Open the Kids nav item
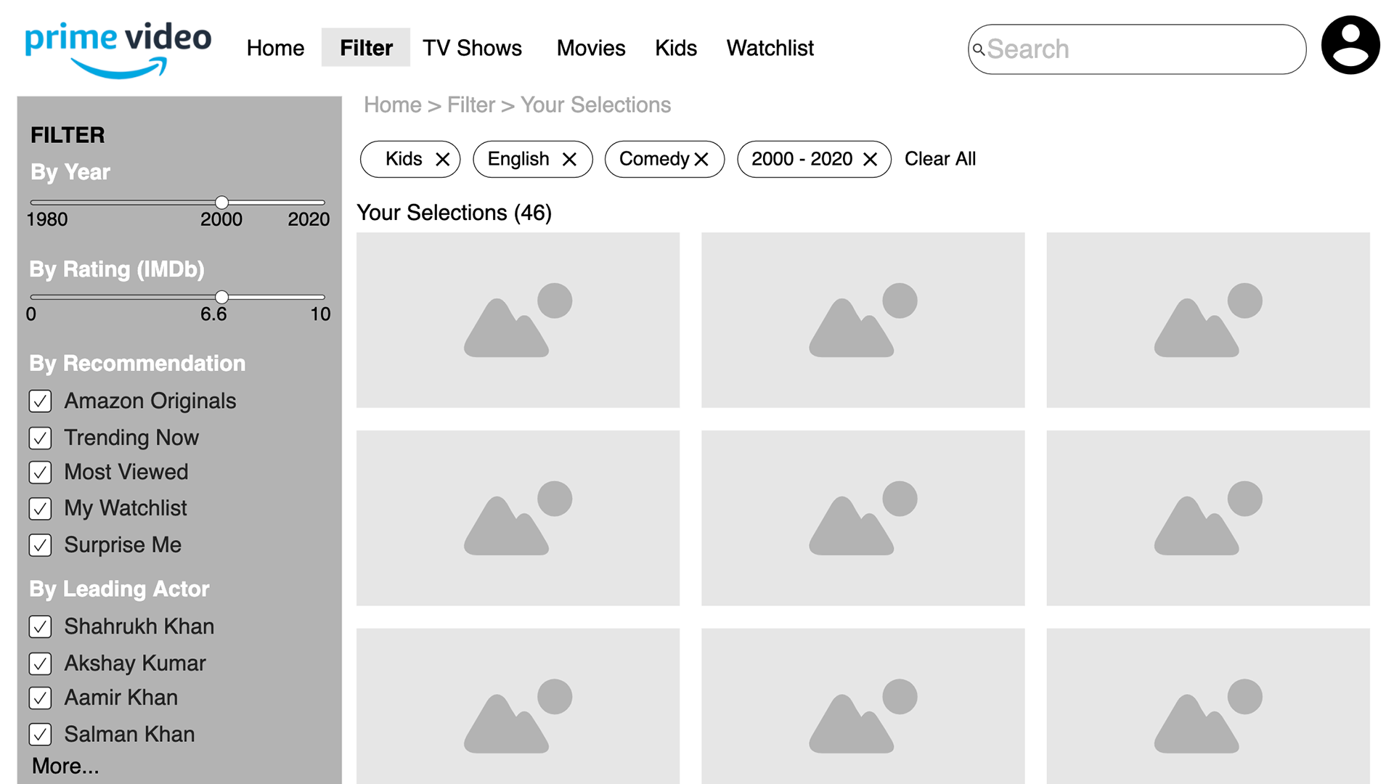Screen dimensions: 1394x784 pyautogui.click(x=676, y=48)
